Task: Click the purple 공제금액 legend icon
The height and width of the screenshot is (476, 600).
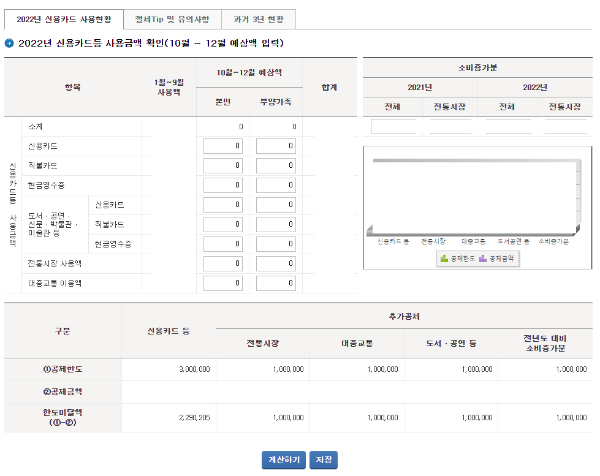Action: point(483,259)
